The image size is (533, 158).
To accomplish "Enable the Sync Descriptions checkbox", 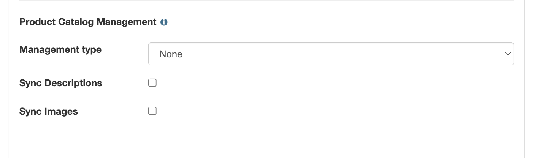I will [152, 83].
